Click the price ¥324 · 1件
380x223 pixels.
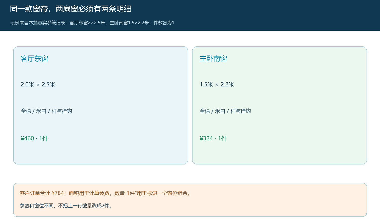coord(213,138)
